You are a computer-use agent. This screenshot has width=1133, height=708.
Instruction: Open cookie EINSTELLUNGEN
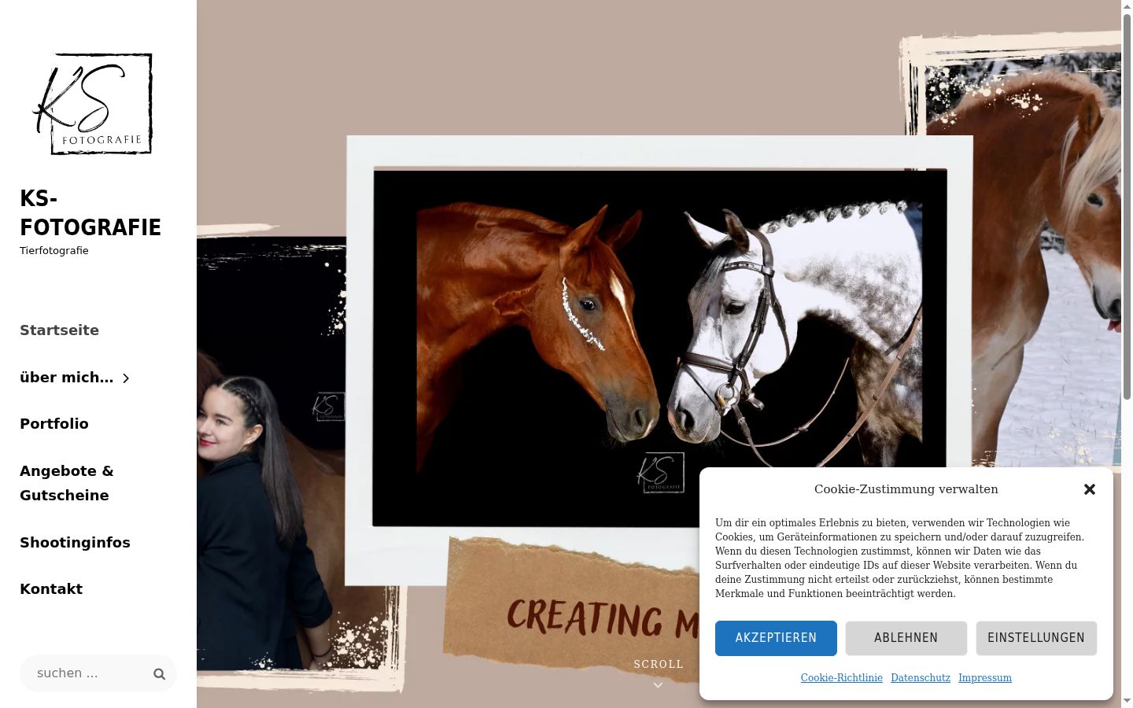click(x=1036, y=638)
